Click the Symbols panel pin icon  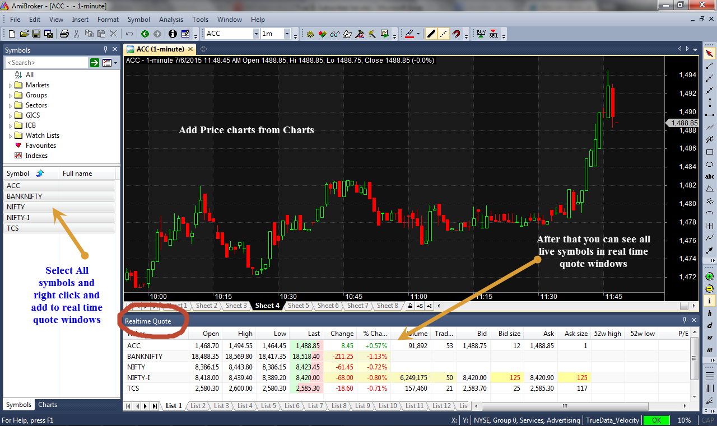point(106,50)
